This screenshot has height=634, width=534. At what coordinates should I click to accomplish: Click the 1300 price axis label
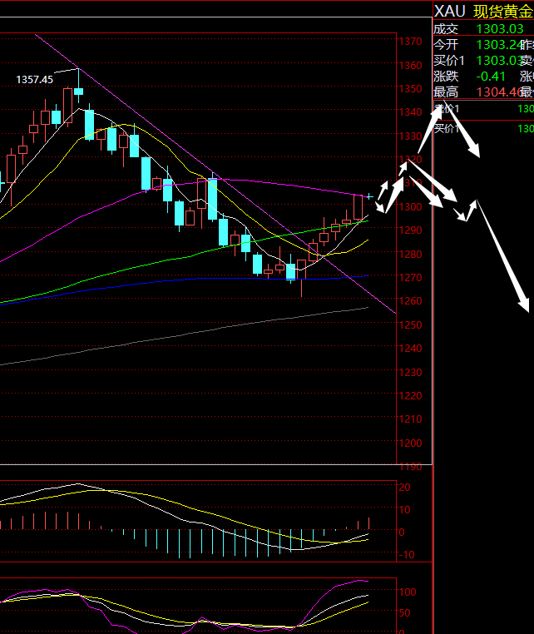pos(409,206)
